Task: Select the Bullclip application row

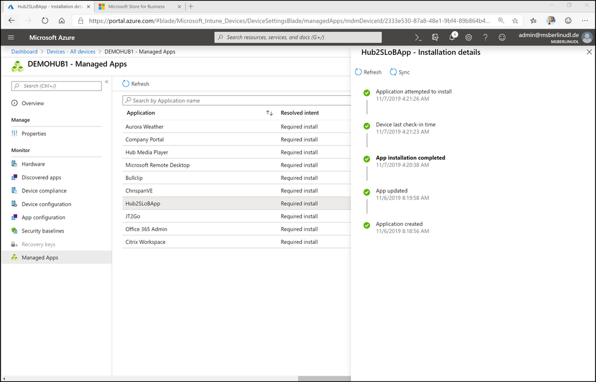Action: pyautogui.click(x=236, y=178)
